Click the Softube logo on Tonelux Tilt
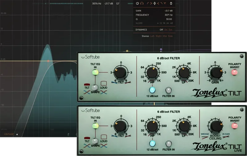Screen dimensions: 247x156 [x=90, y=57]
